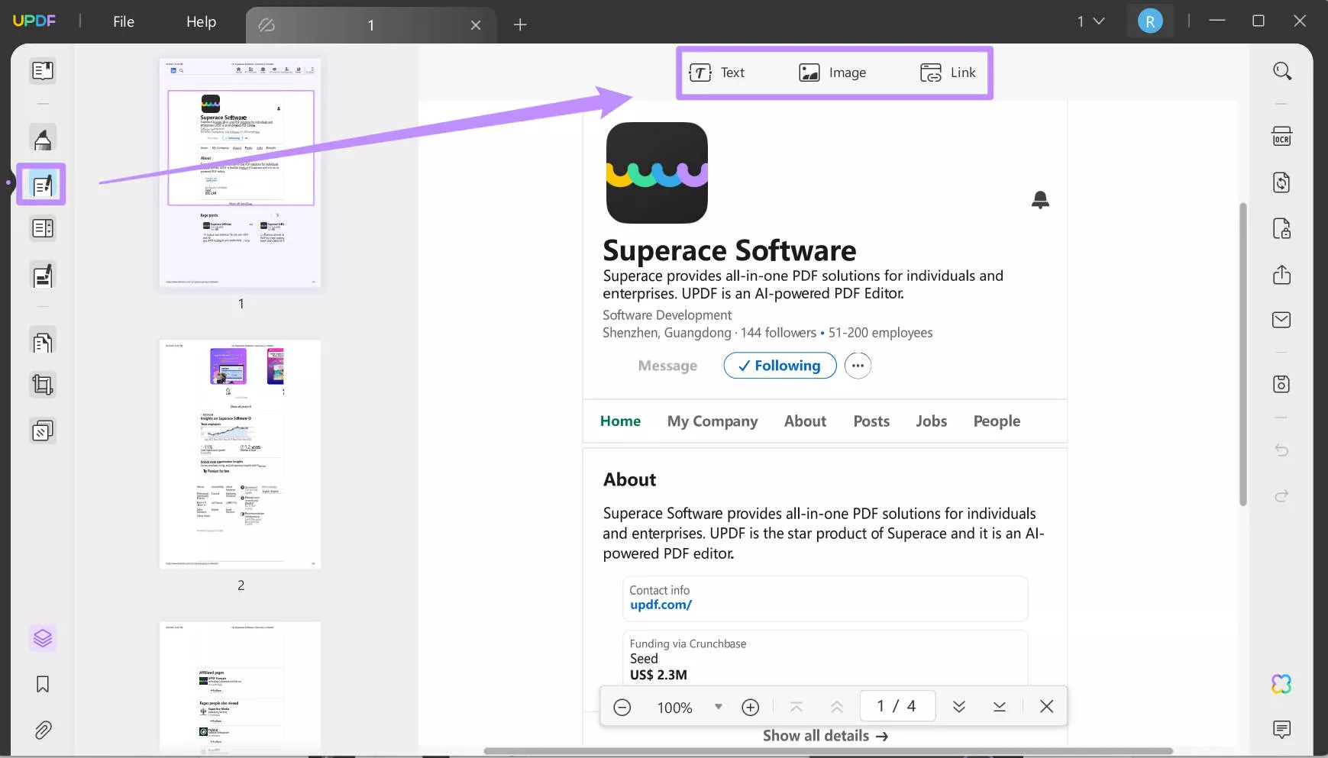Click Save as Other icon
Image resolution: width=1328 pixels, height=758 pixels.
click(x=1282, y=384)
